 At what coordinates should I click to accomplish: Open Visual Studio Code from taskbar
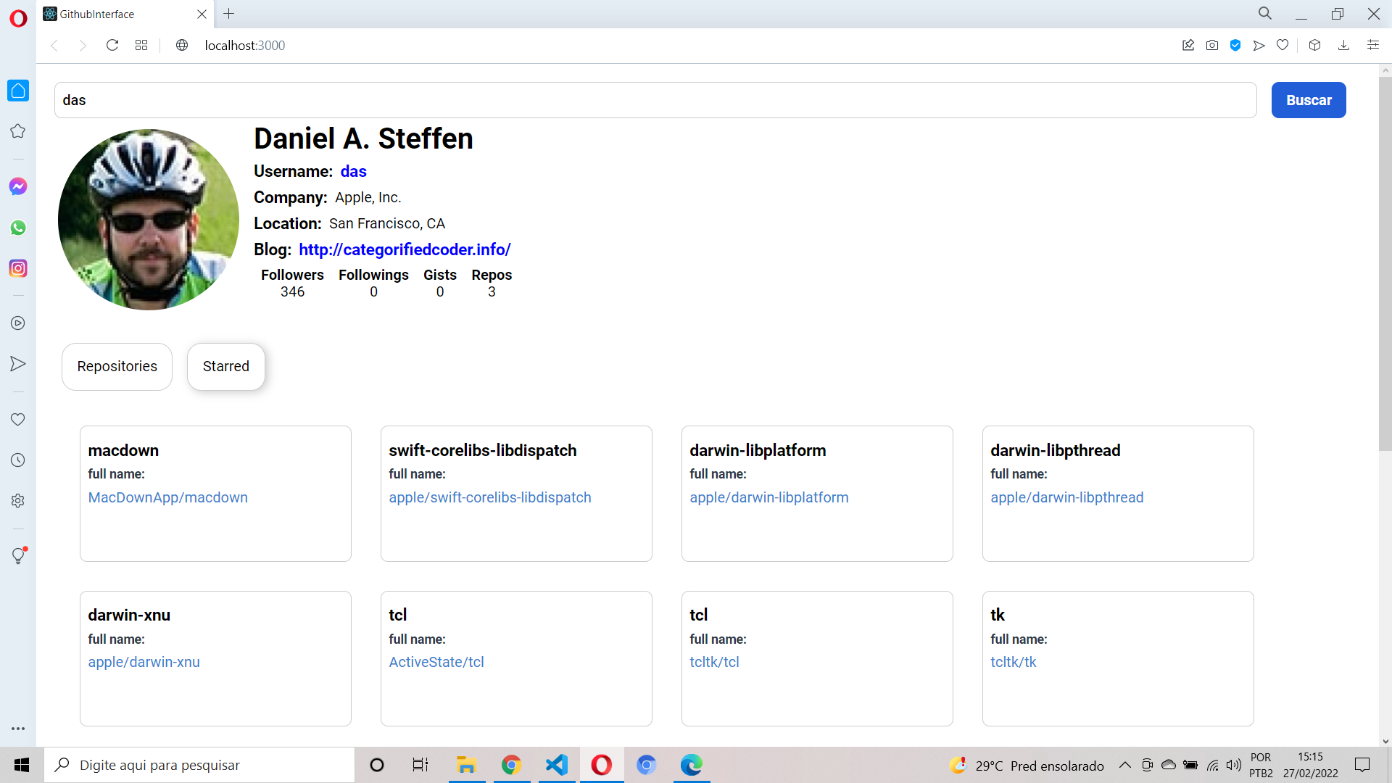[x=557, y=765]
